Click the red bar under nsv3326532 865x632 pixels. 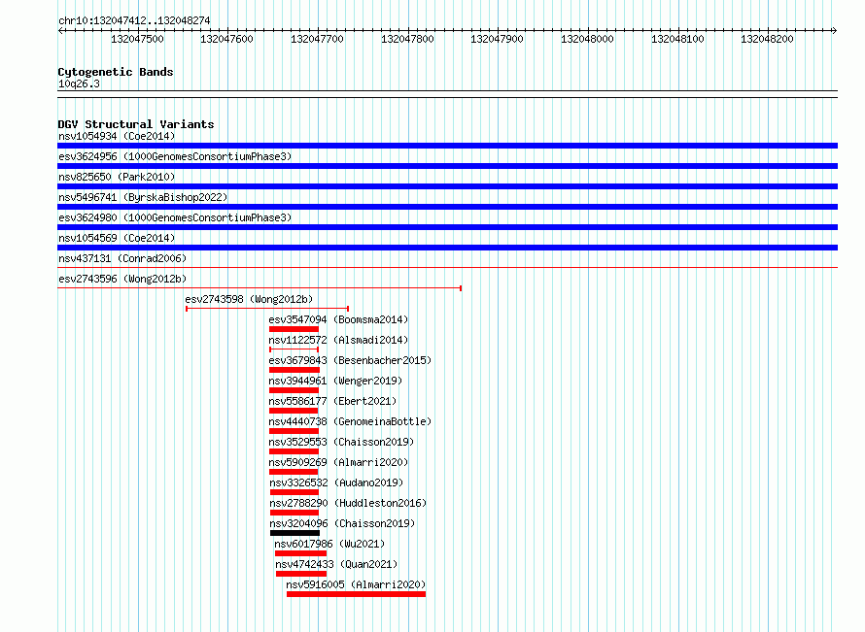[x=294, y=492]
